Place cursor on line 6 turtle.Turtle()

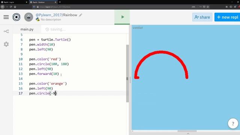point(56,40)
